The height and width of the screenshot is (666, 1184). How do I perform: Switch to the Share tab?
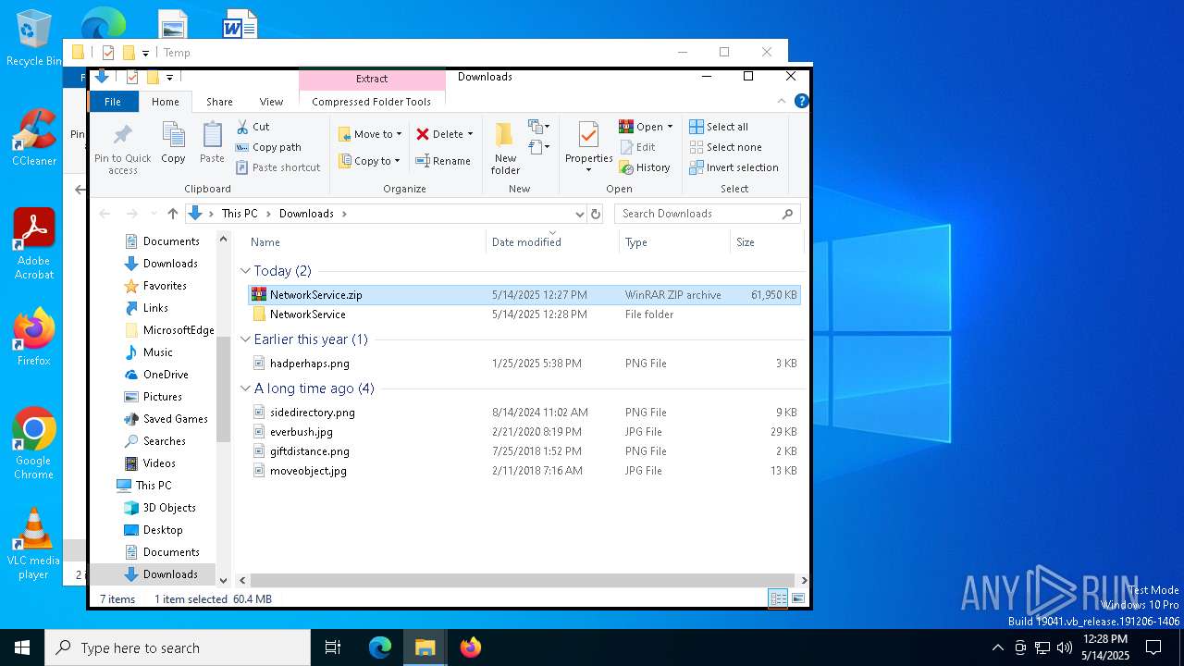pyautogui.click(x=219, y=102)
